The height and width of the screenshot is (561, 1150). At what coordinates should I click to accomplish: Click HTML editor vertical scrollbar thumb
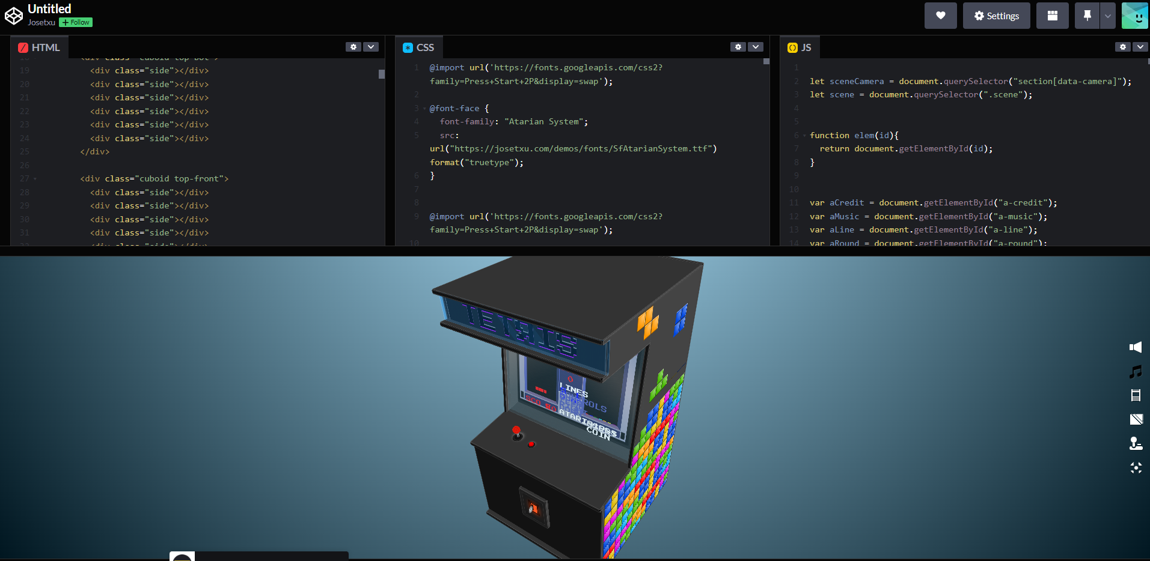pos(382,74)
